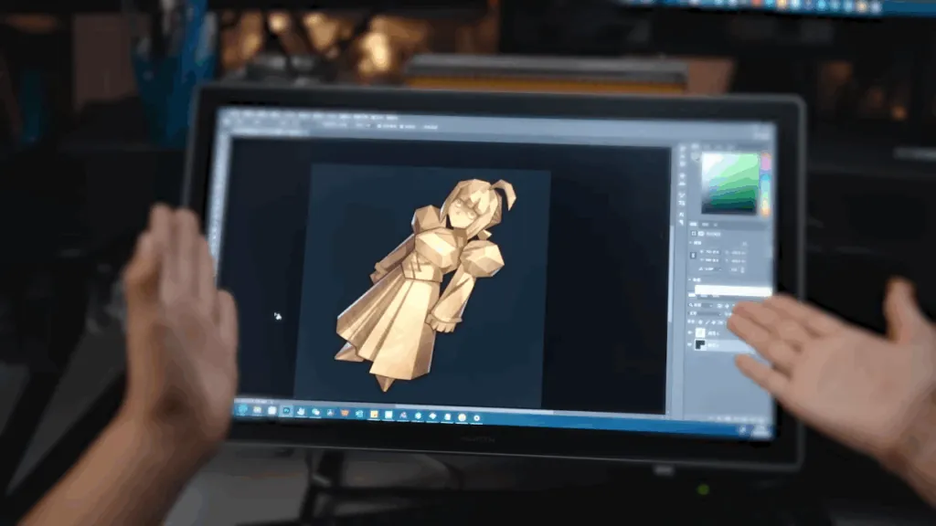This screenshot has width=936, height=526.
Task: Open the green WeChat taskbar icon
Action: (315, 412)
